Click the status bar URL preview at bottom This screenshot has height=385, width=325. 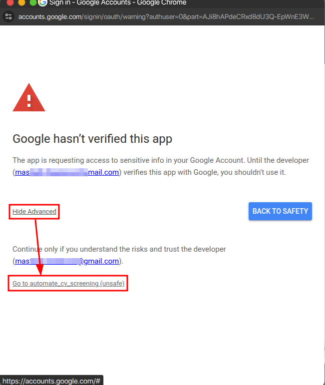(x=50, y=381)
